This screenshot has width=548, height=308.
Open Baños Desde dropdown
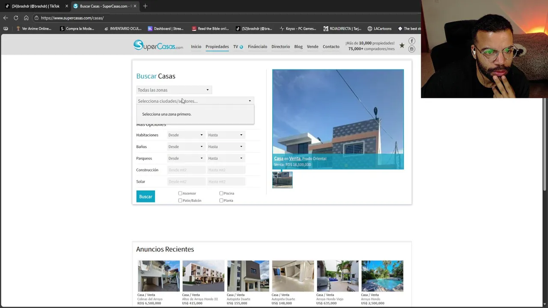click(186, 146)
